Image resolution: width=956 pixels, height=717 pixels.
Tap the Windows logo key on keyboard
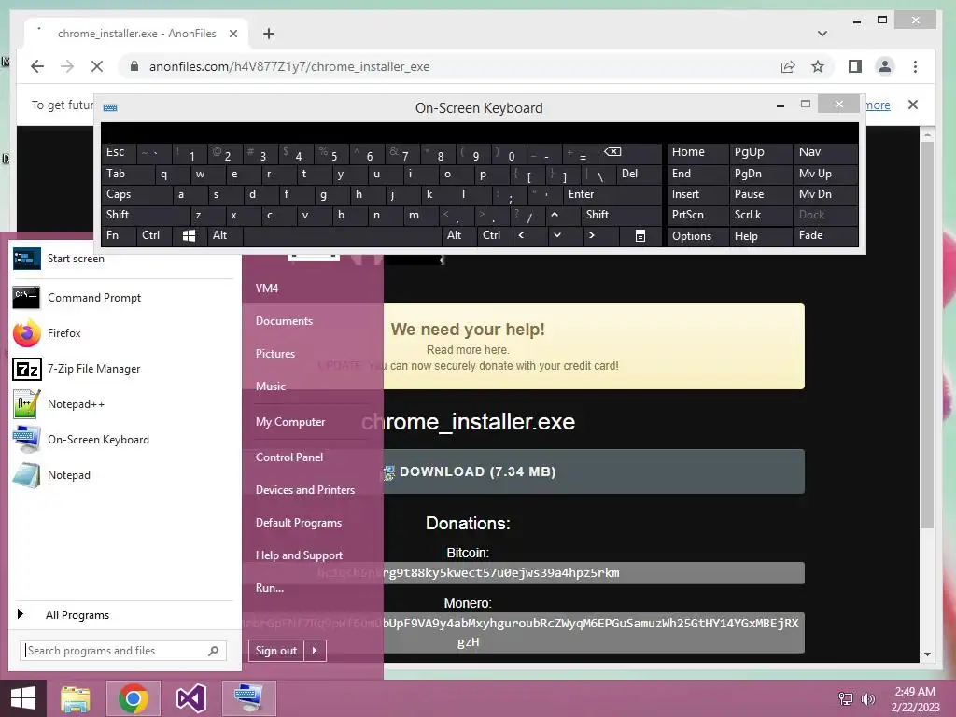click(189, 235)
